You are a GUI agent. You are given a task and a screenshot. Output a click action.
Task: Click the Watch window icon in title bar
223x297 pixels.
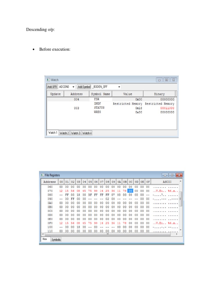pos(48,80)
